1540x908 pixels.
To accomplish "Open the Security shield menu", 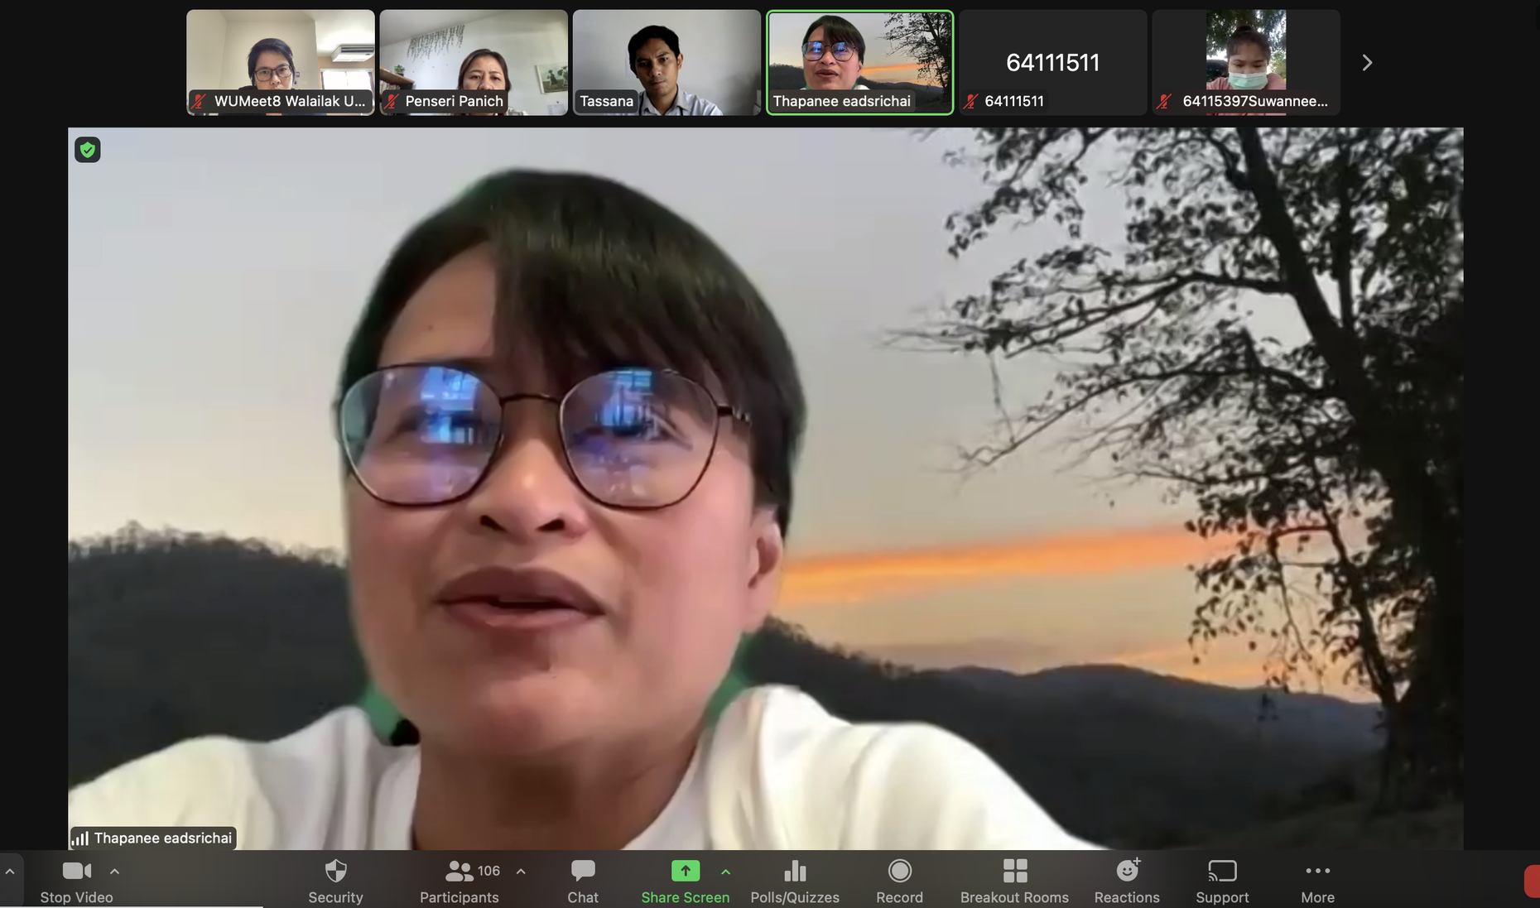I will (335, 880).
